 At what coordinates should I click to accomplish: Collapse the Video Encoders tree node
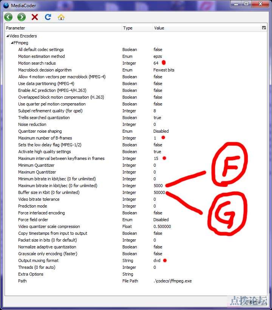pos(8,36)
